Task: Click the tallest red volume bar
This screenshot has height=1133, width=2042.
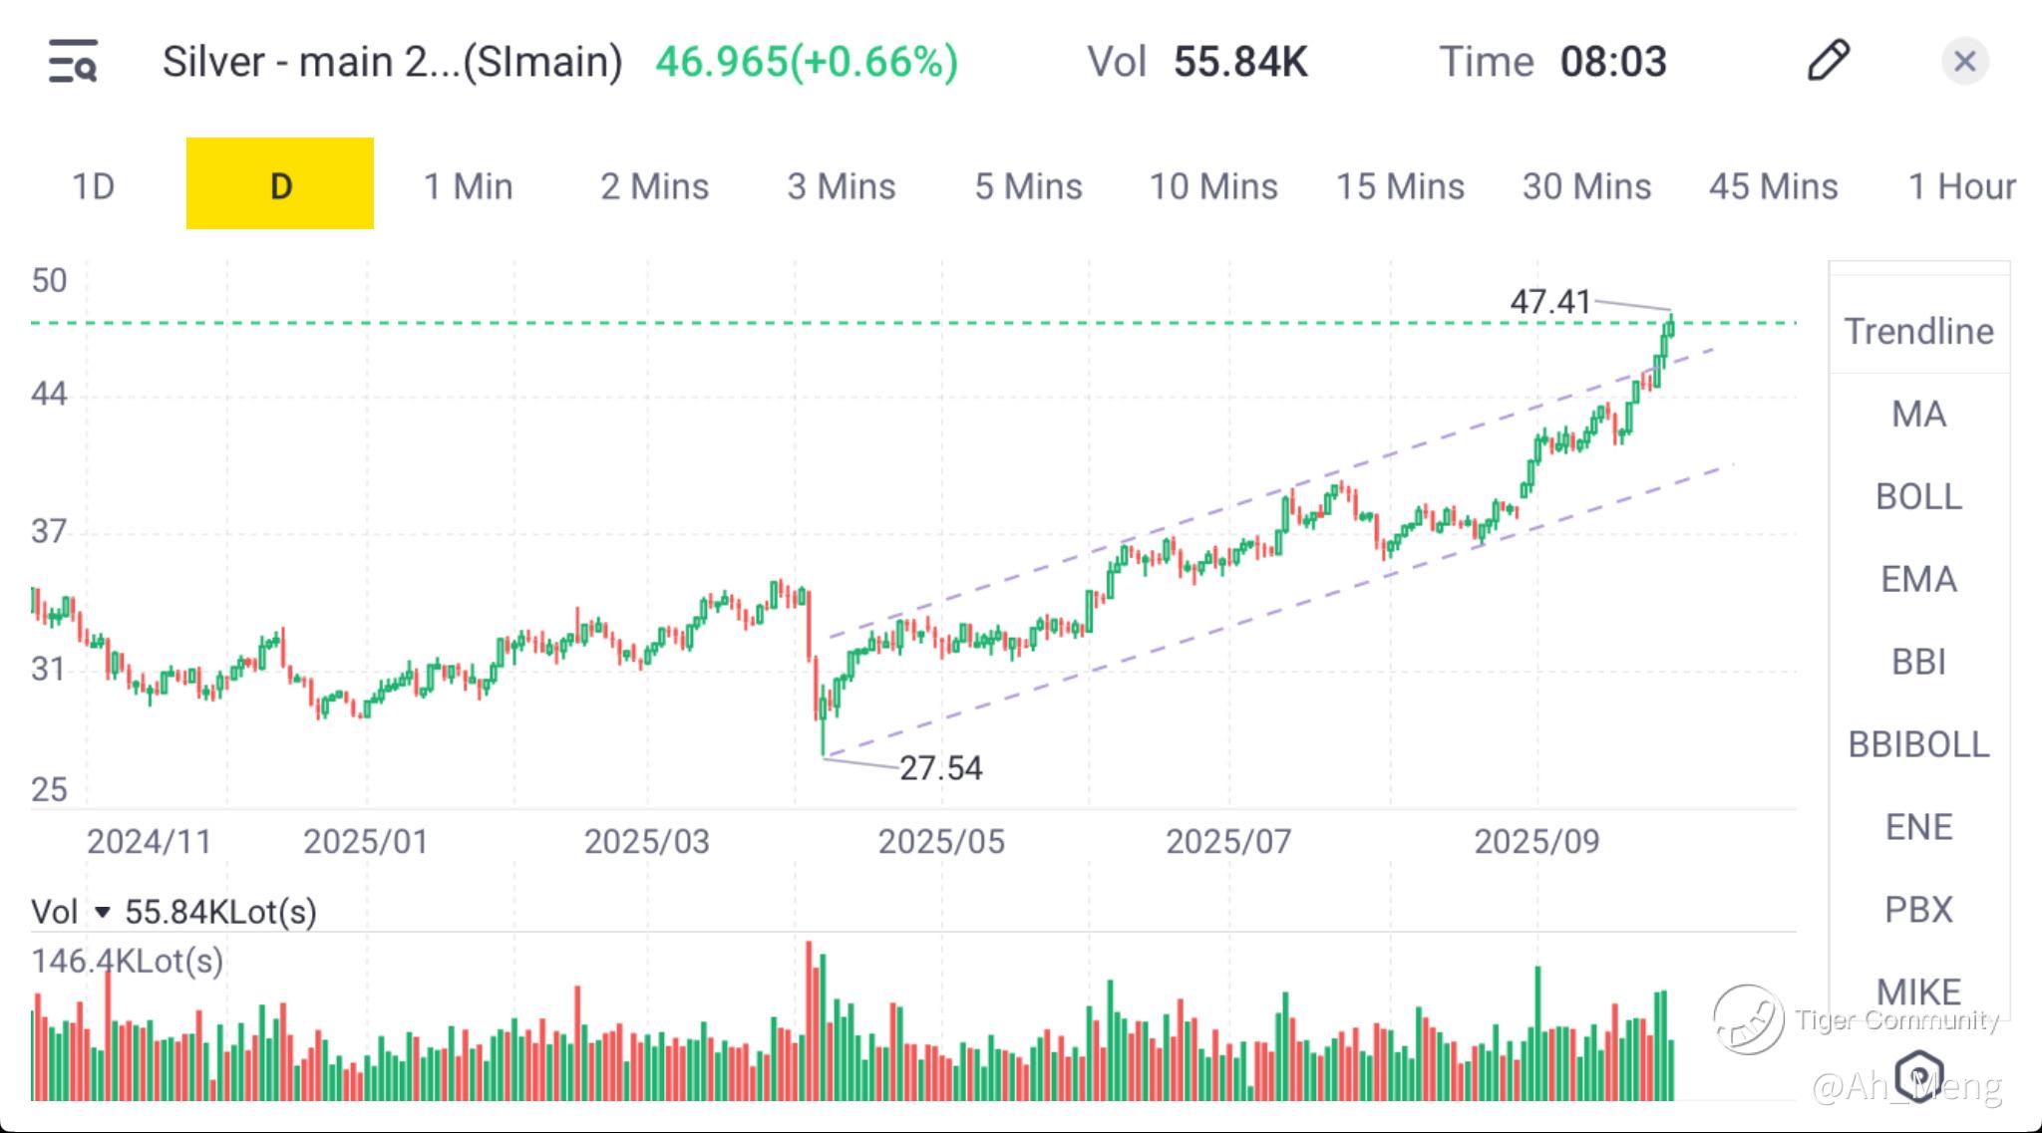Action: pos(809,1021)
